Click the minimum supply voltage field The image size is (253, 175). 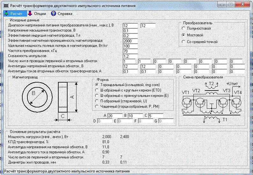coord(130,26)
